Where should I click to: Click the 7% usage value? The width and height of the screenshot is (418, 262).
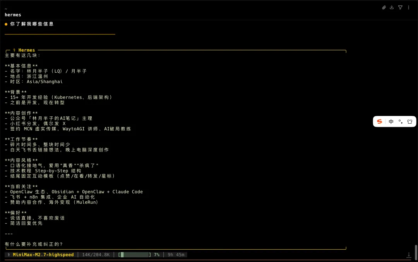click(x=157, y=255)
